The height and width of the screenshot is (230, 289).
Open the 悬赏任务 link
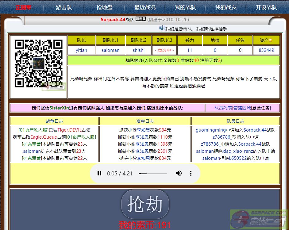pos(261,108)
